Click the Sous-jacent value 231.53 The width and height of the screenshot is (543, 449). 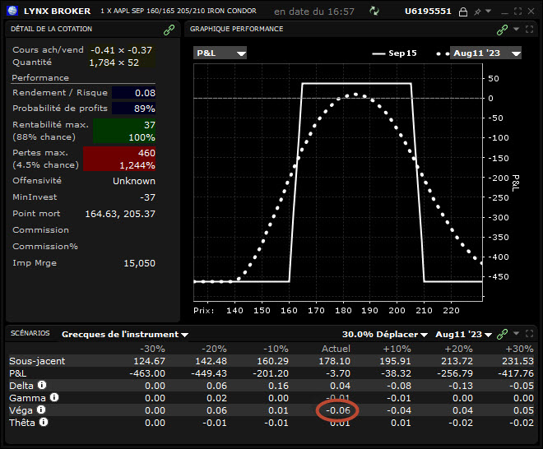click(x=518, y=361)
